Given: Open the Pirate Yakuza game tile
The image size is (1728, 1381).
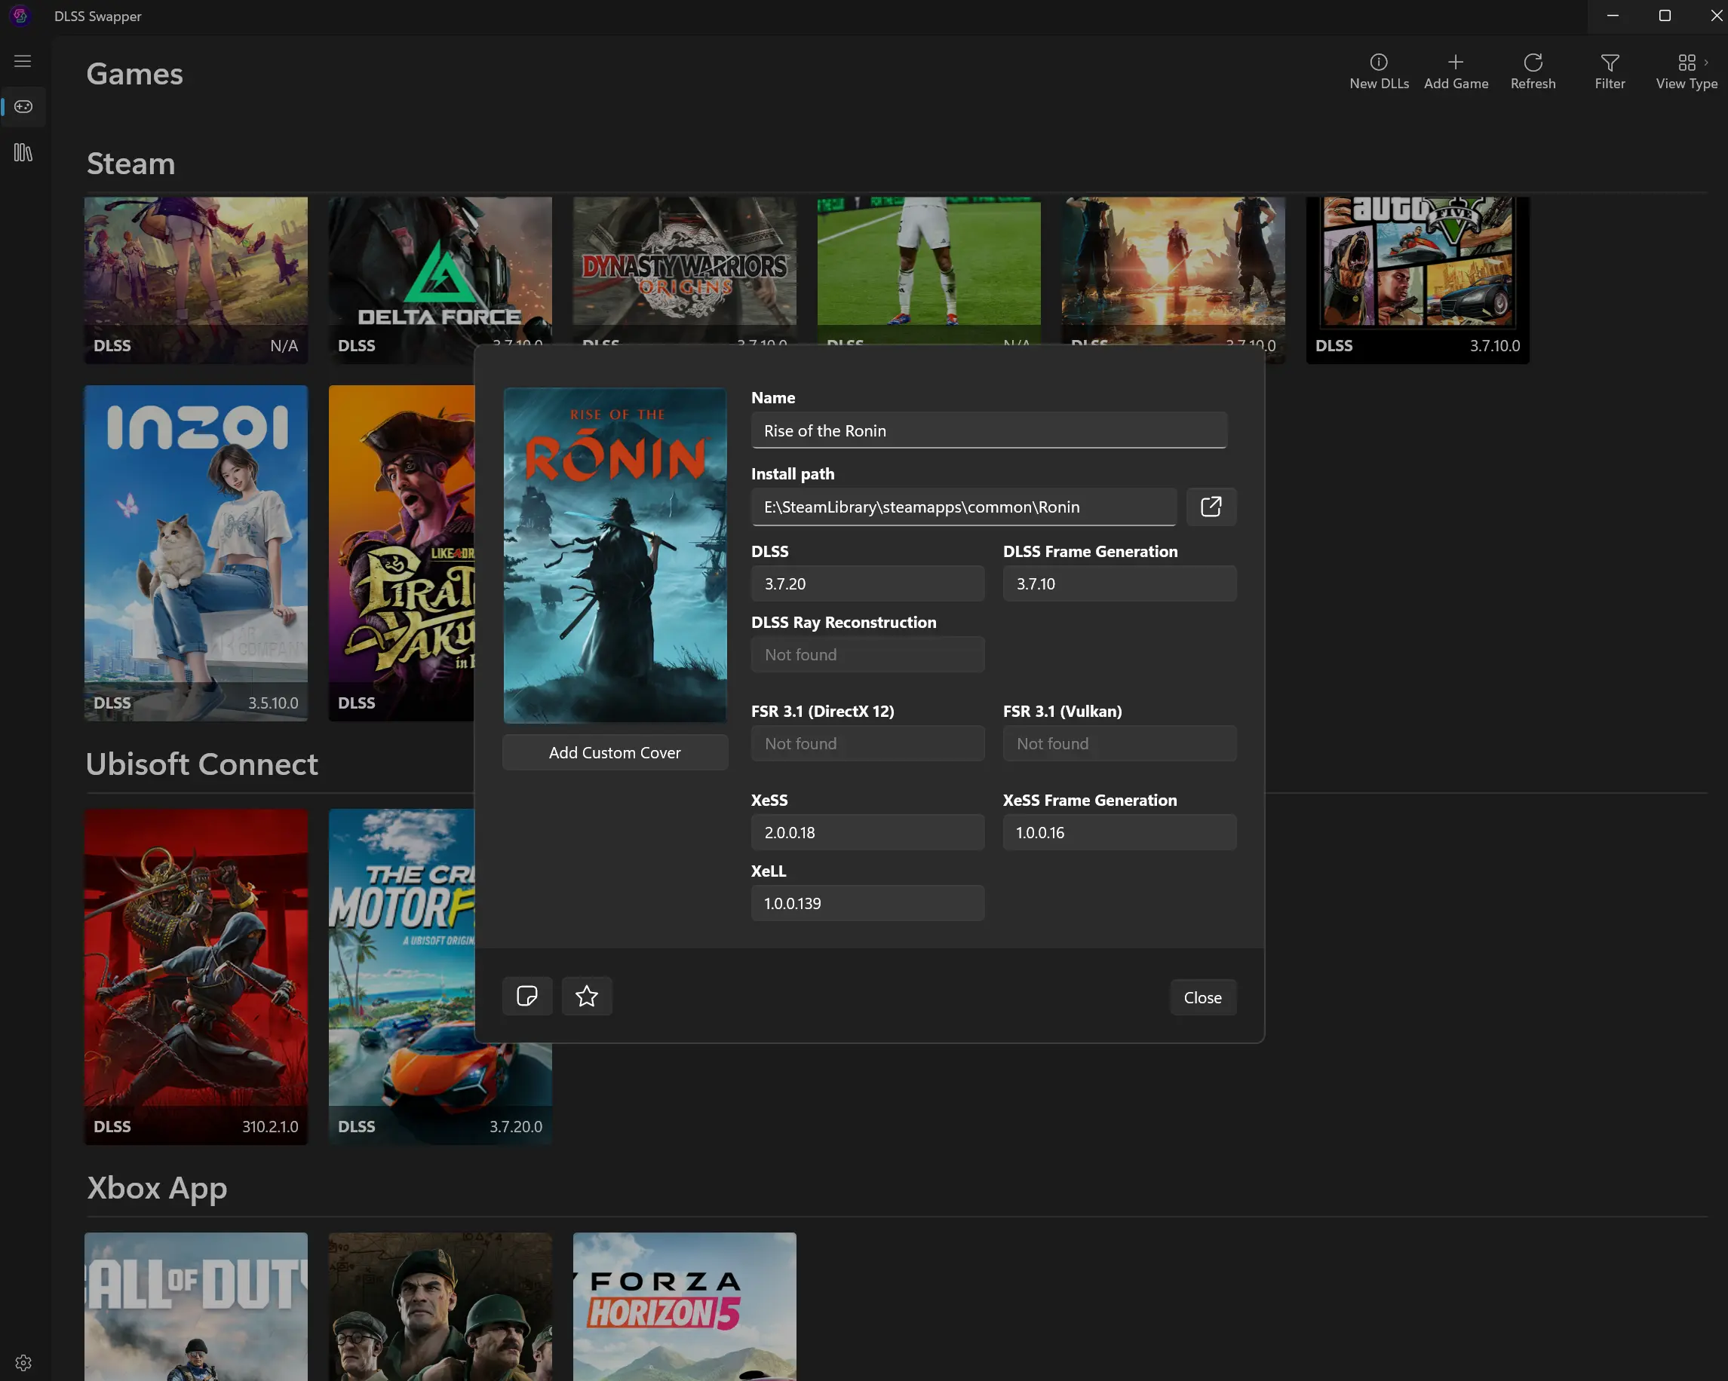Looking at the screenshot, I should click(x=401, y=553).
